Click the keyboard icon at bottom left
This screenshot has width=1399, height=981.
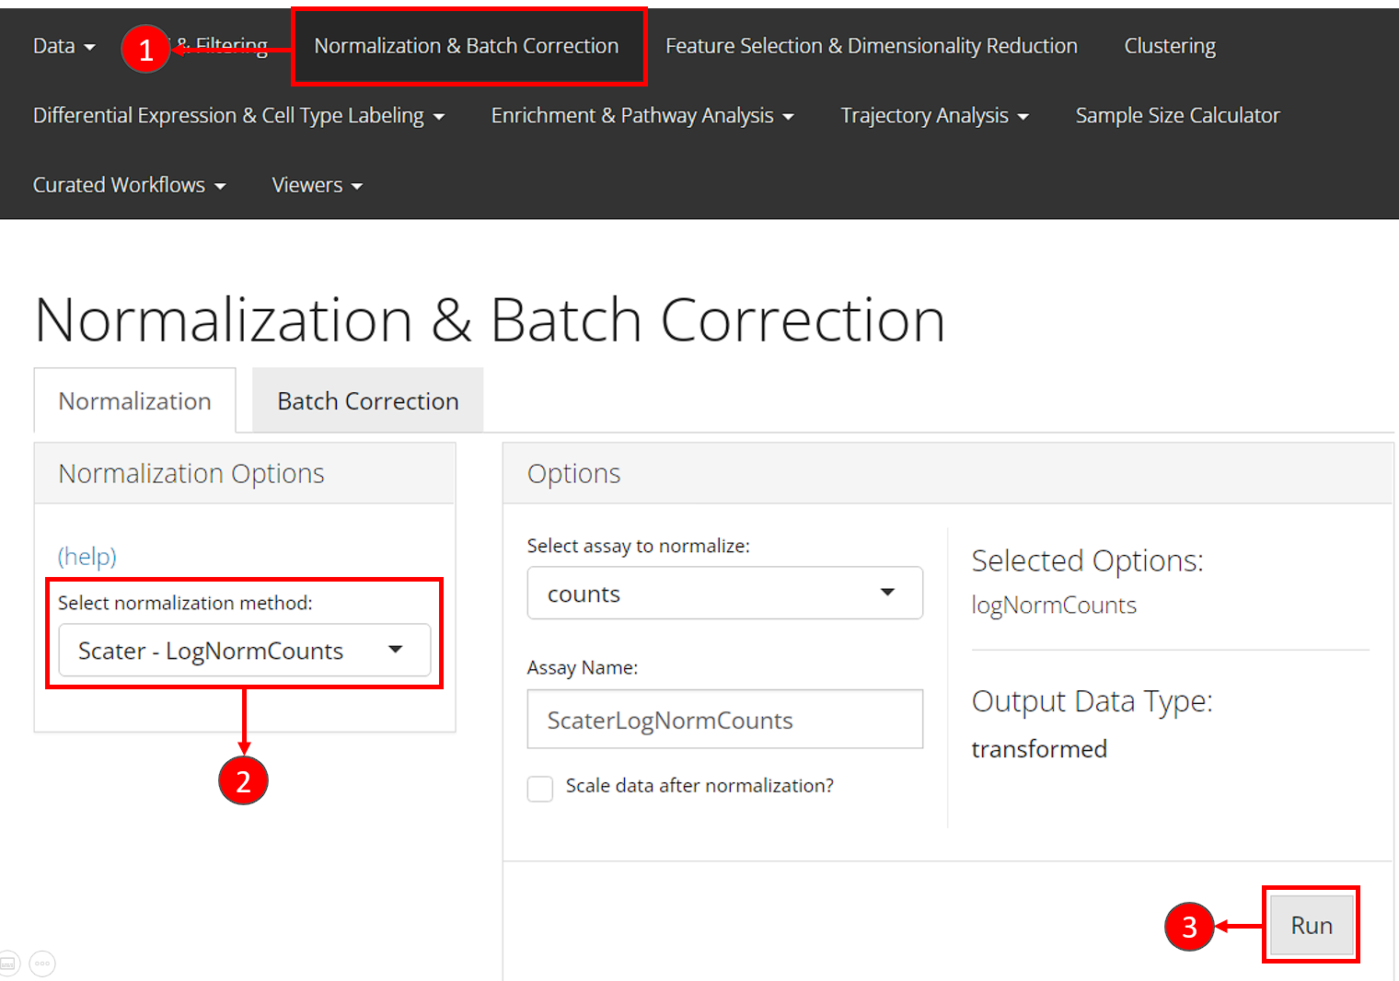[8, 964]
